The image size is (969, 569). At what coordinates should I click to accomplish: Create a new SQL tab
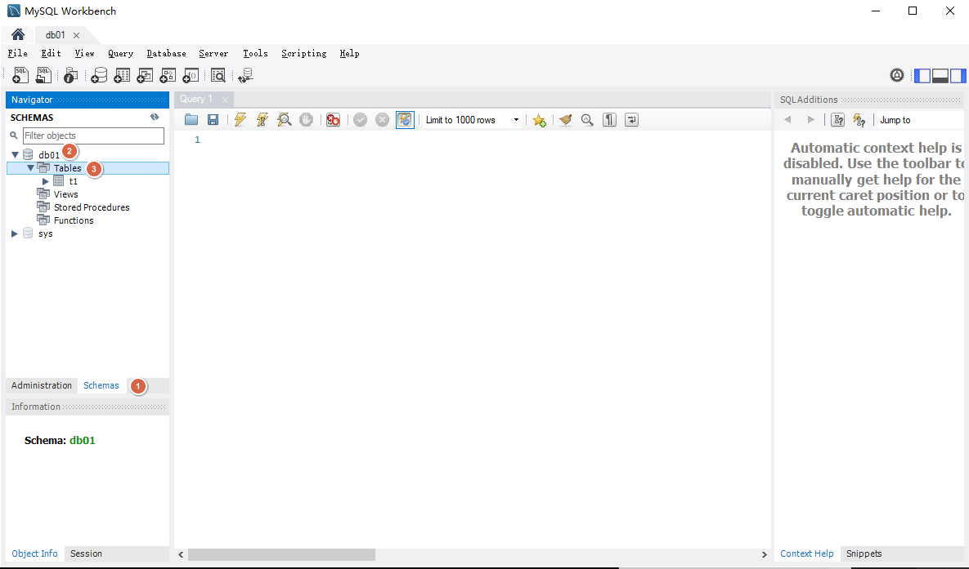[x=20, y=75]
